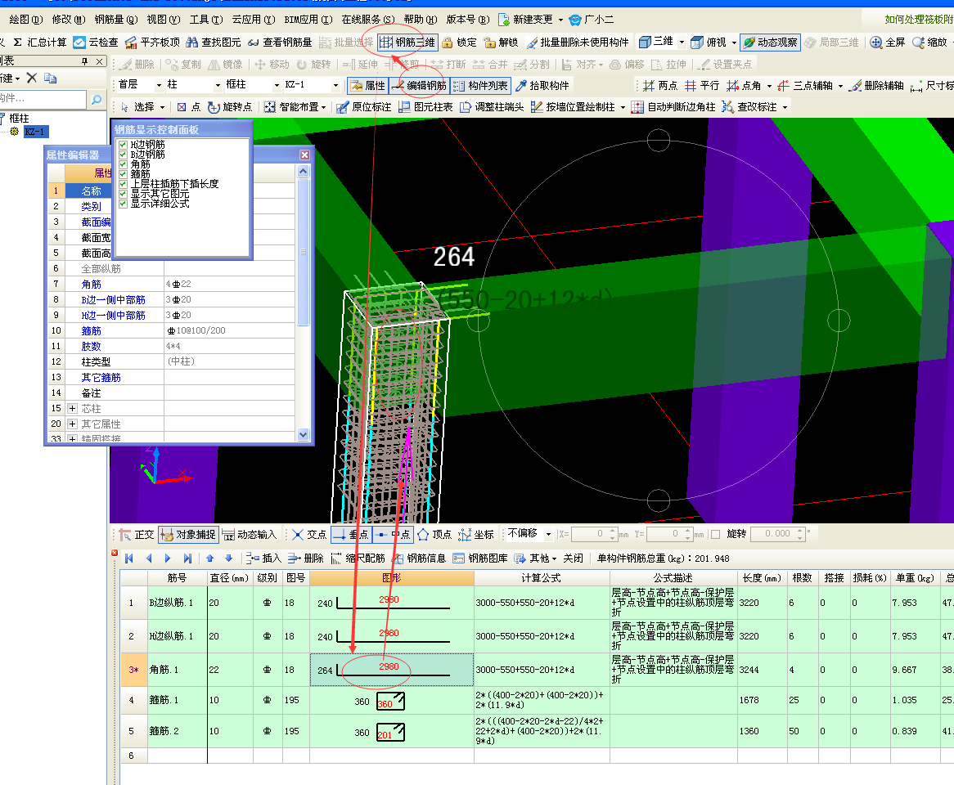
Task: Open 属性 properties panel button
Action: (368, 85)
